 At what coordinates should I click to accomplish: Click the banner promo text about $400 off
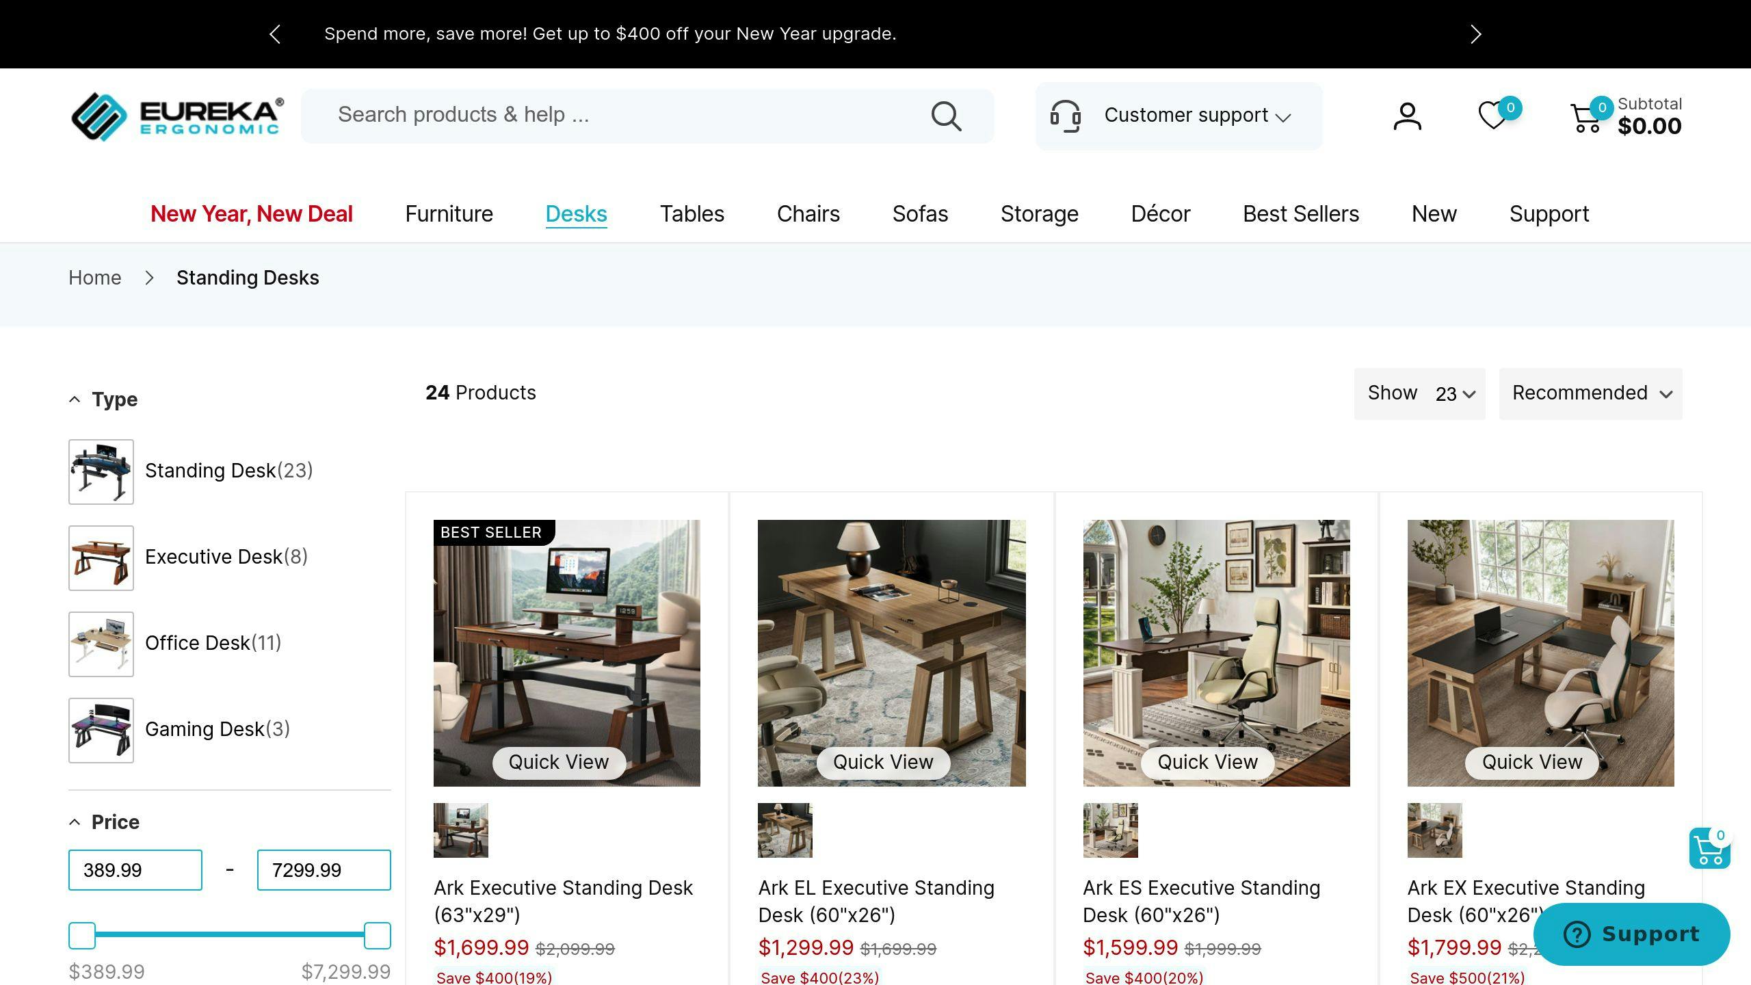tap(610, 34)
